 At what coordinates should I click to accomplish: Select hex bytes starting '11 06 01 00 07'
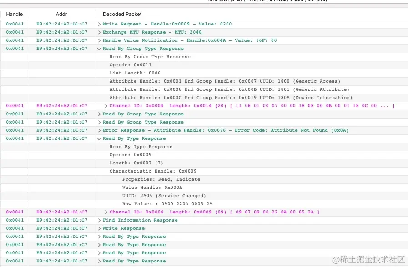[312, 106]
